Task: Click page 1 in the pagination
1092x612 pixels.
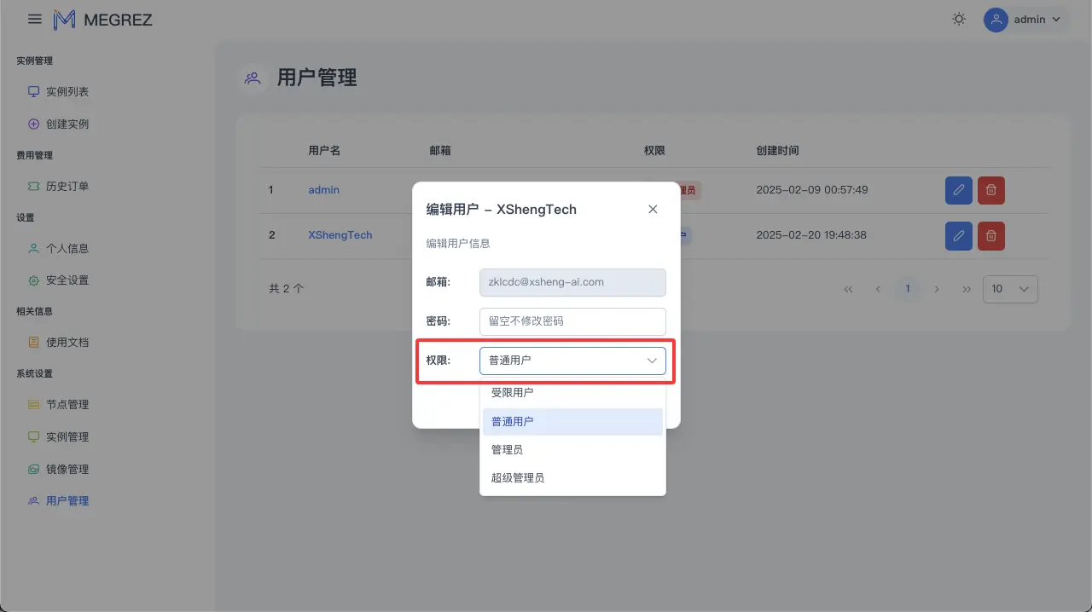Action: (x=907, y=289)
